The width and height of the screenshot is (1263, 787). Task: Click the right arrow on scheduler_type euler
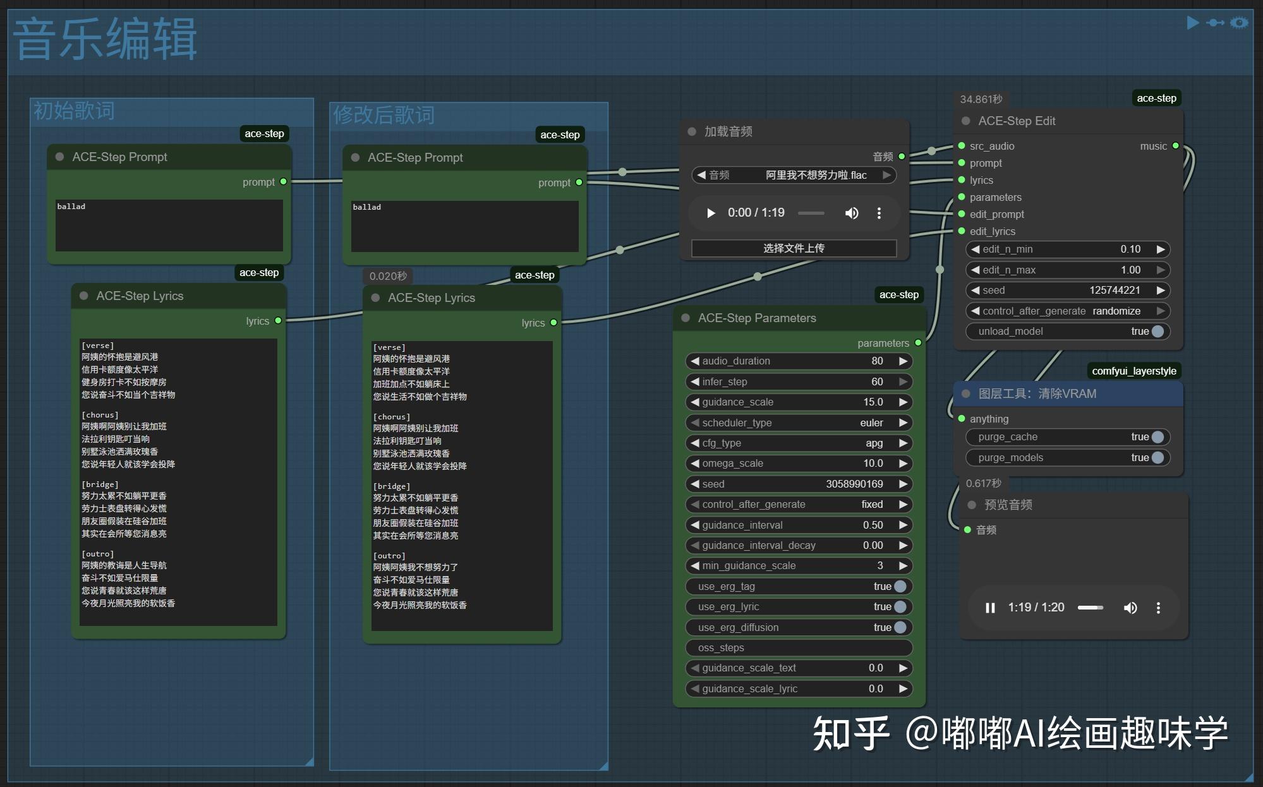[904, 423]
